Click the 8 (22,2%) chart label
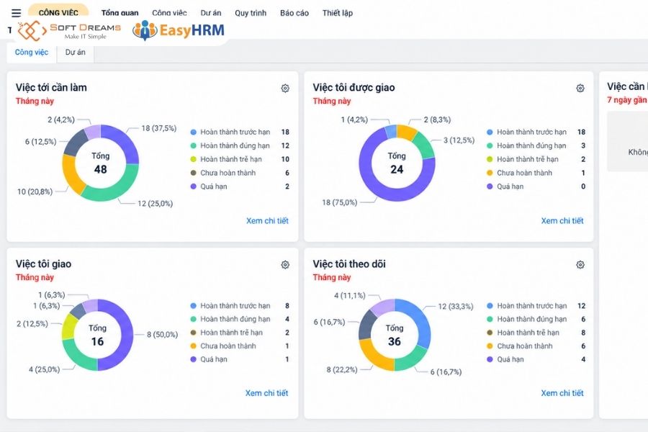648x432 pixels. click(342, 369)
